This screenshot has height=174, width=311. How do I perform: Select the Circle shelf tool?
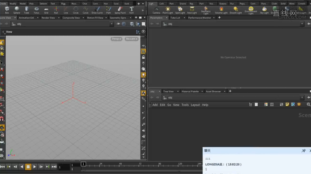[x=75, y=10]
